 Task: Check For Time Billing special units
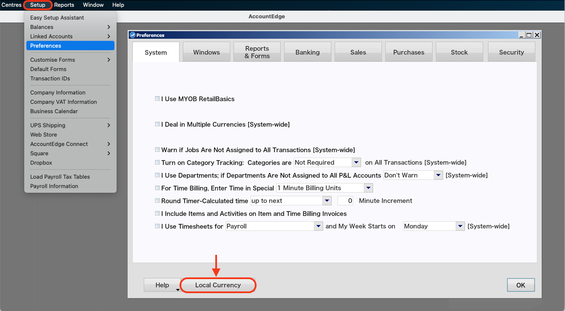coord(157,188)
